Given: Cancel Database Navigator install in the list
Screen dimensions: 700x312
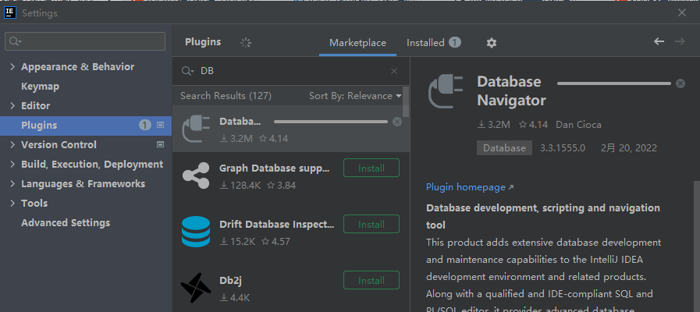Looking at the screenshot, I should tap(397, 122).
